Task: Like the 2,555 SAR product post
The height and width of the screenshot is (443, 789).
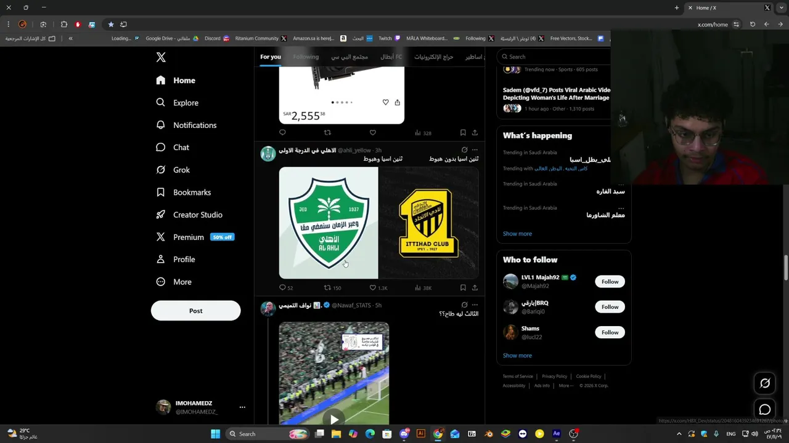Action: pos(372,132)
